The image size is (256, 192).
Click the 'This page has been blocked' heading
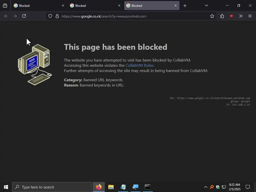[115, 47]
